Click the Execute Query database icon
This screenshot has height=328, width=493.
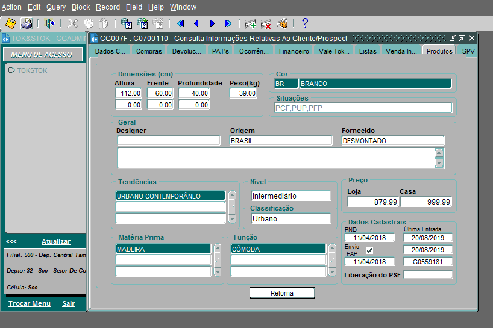point(142,23)
